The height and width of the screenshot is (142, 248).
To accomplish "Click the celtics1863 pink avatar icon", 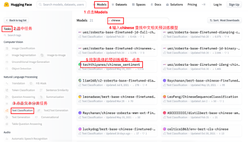I will [x=165, y=129].
